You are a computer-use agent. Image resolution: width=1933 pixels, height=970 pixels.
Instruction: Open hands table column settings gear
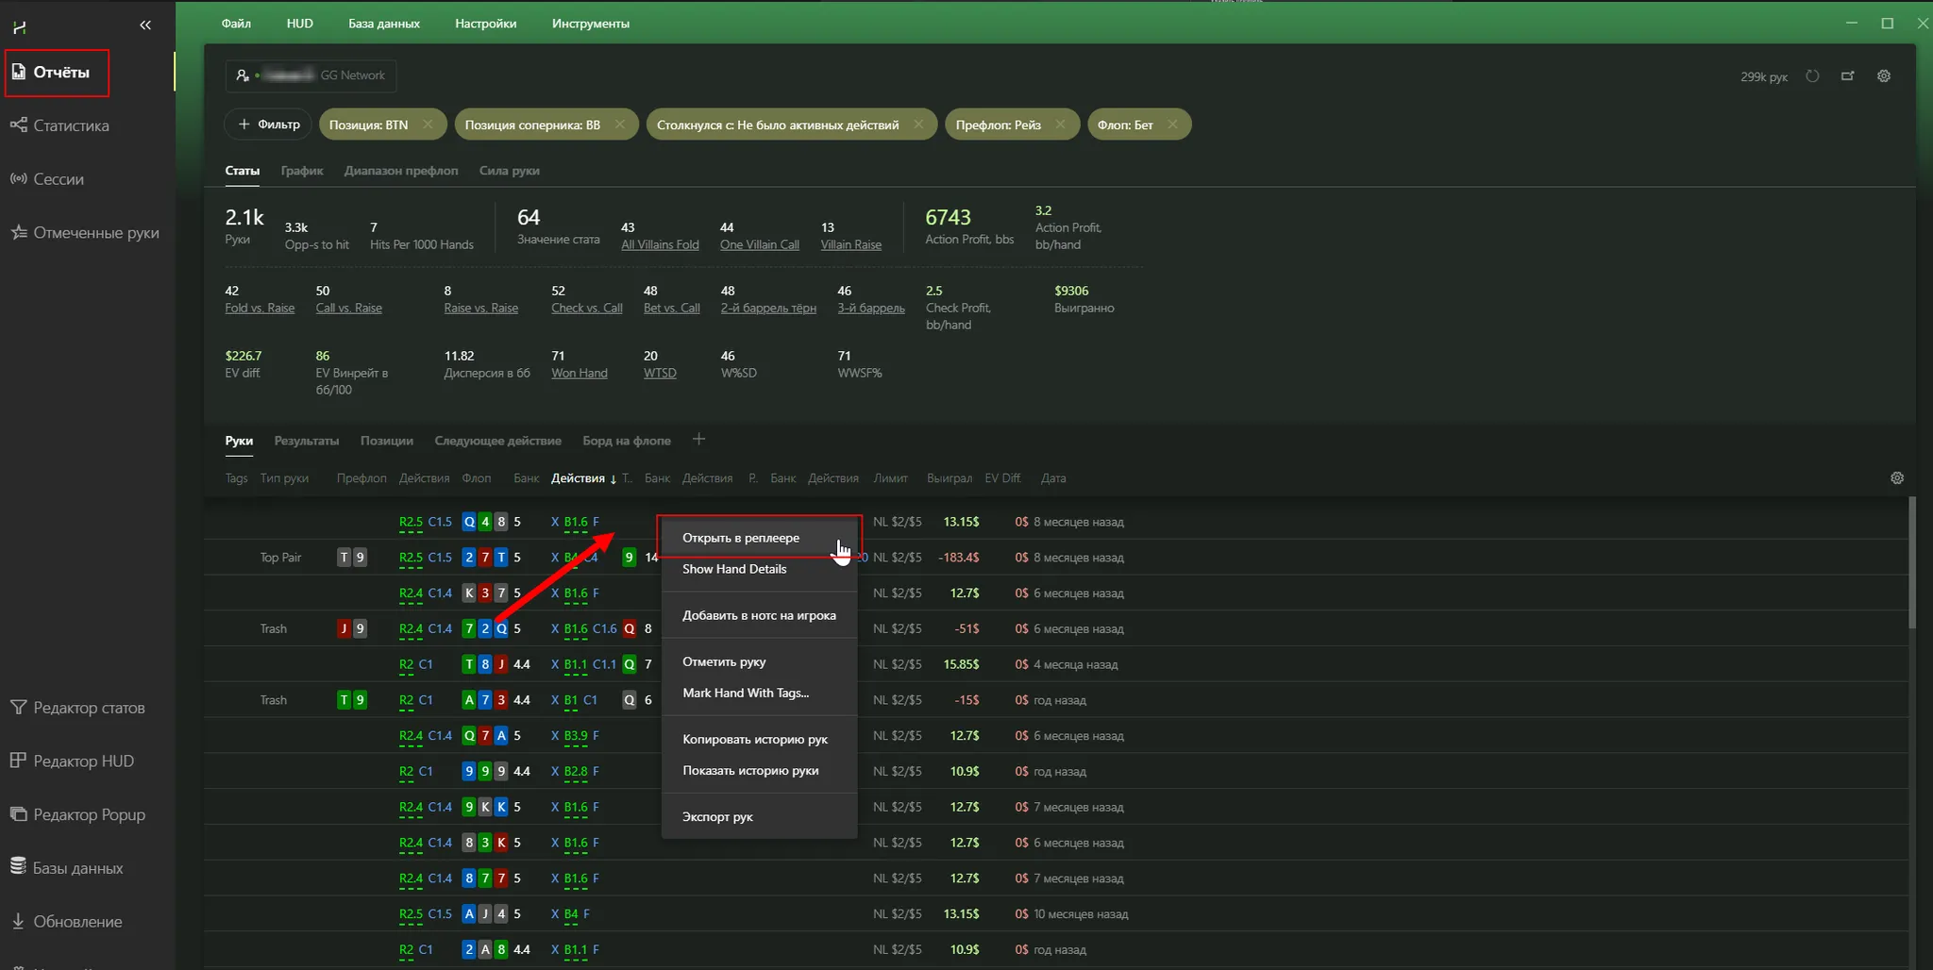point(1897,478)
